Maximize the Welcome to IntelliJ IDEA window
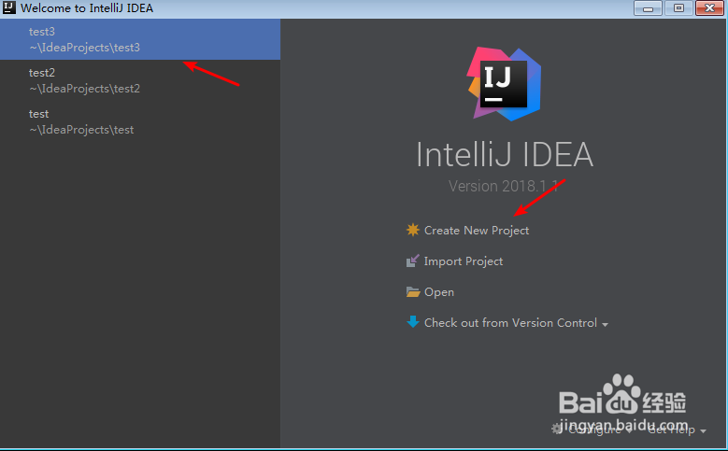The height and width of the screenshot is (451, 728). pyautogui.click(x=678, y=7)
